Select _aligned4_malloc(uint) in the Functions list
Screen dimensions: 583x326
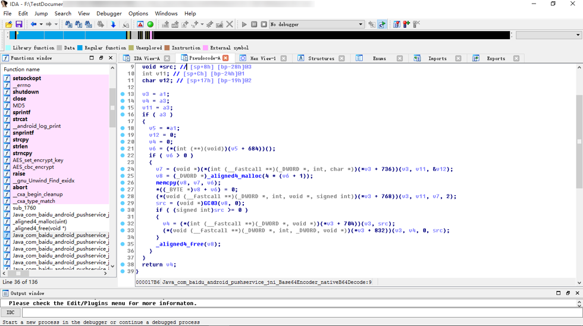(40, 221)
